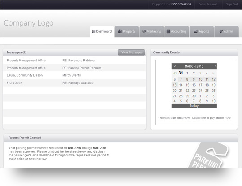Click the Property buildings icon
242x186 pixels.
[x=120, y=31]
